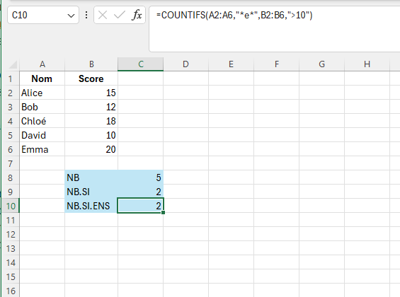
Task: Select the cell containing Bob
Action: [42, 107]
